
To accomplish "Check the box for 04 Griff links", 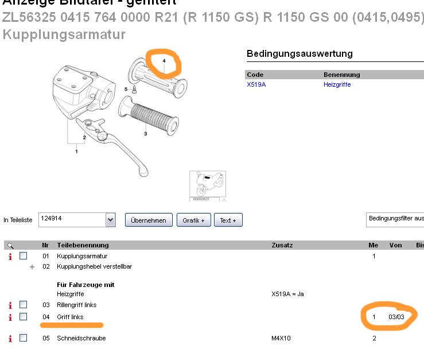I will click(24, 316).
